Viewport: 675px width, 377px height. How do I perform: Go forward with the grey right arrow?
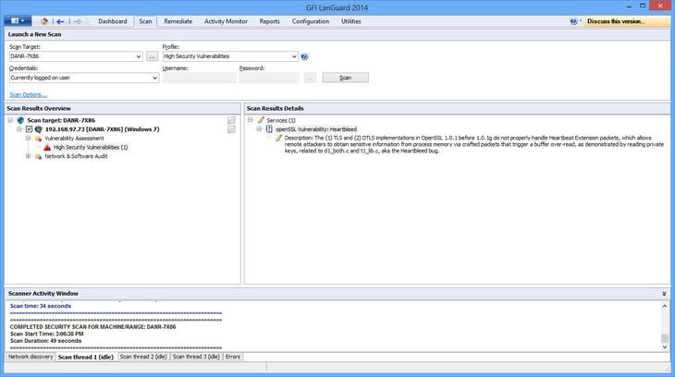pyautogui.click(x=78, y=21)
